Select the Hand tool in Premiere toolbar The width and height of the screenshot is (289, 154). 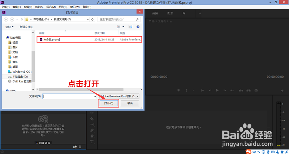[x=92, y=136]
